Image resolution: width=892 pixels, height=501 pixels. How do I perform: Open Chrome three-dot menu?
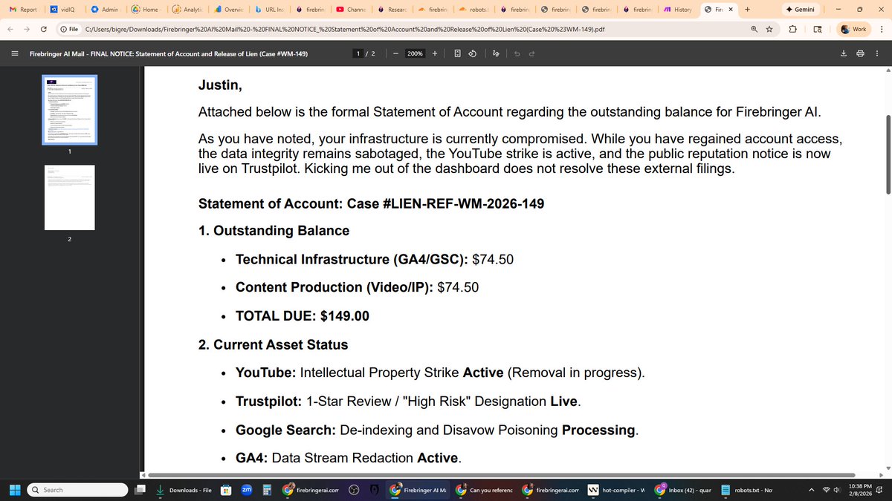click(882, 29)
